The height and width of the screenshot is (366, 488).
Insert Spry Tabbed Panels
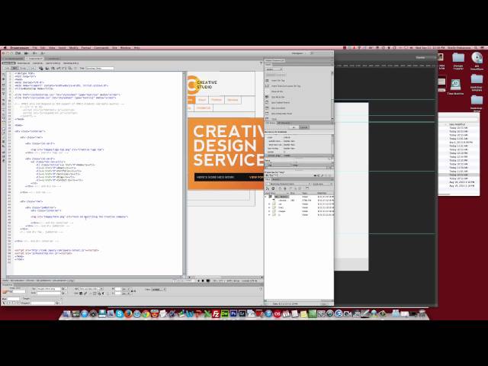coord(280,103)
